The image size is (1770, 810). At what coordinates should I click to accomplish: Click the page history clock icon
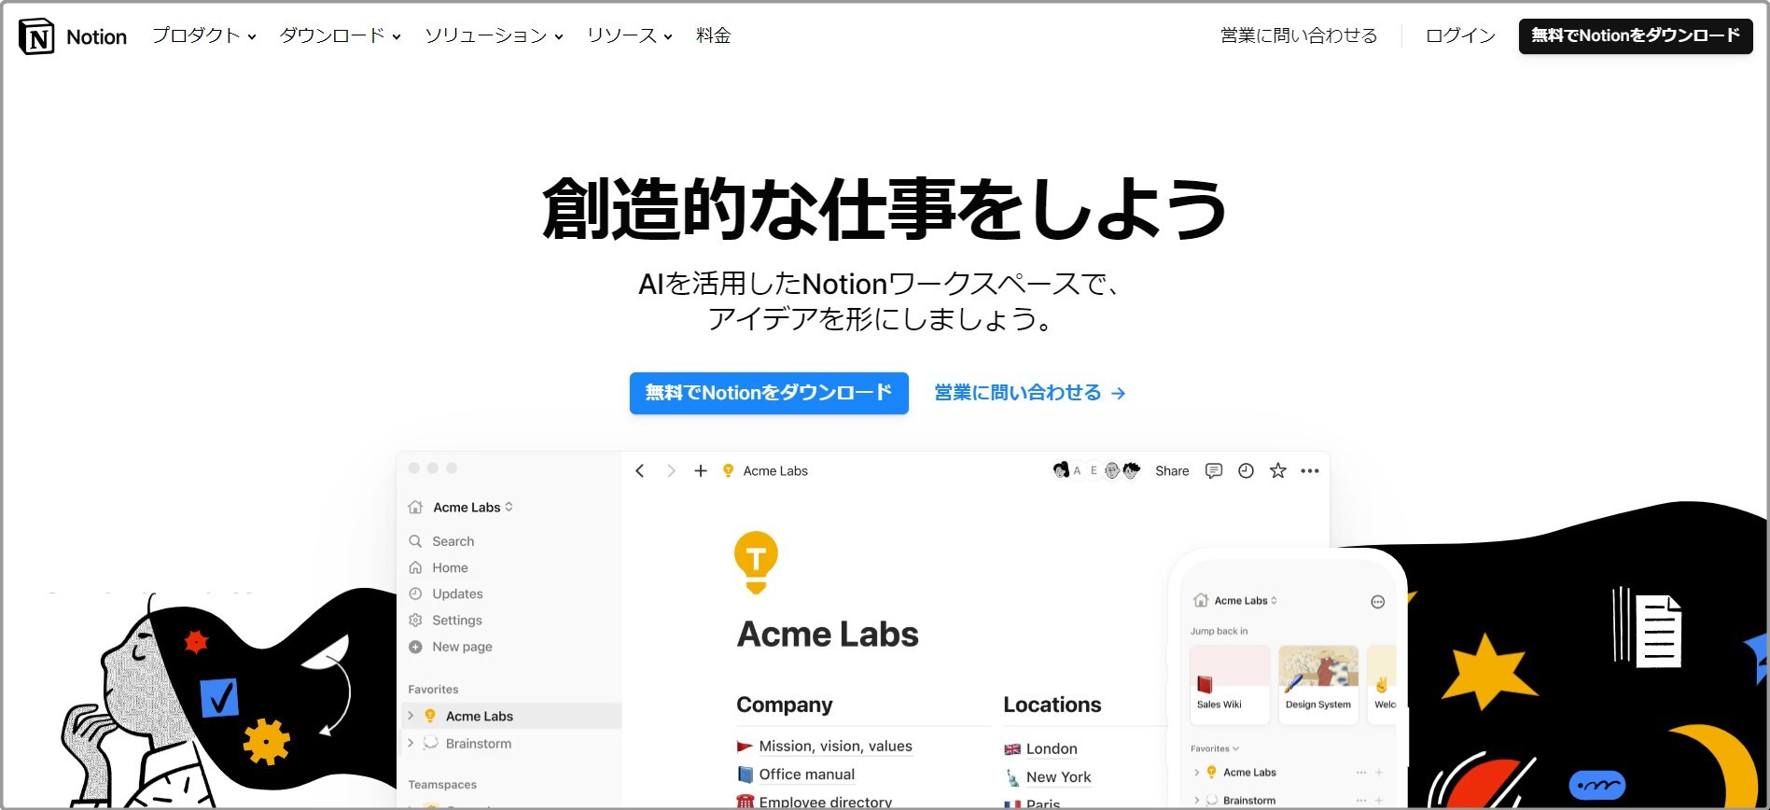(1246, 471)
